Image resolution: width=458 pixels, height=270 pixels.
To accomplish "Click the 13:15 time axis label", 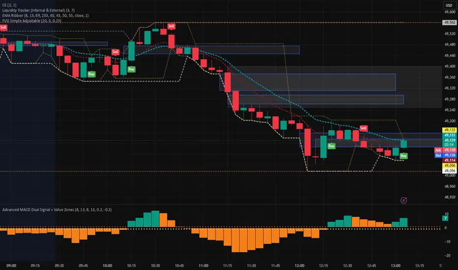I will click(420, 266).
